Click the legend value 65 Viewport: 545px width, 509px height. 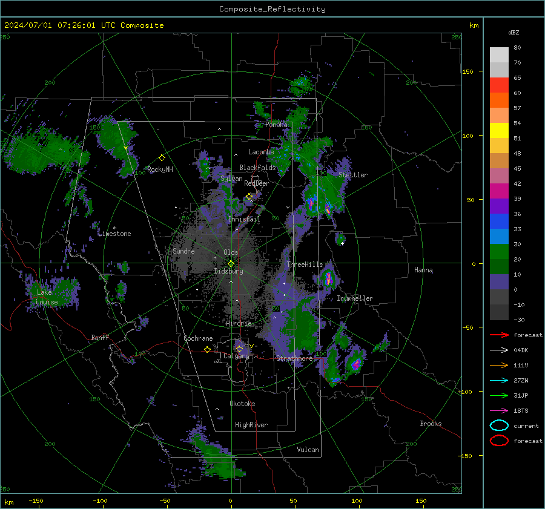[517, 78]
